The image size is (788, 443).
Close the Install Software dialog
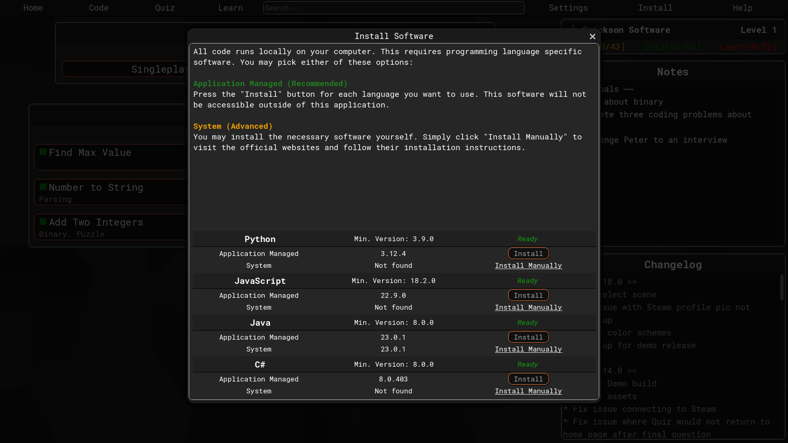(x=592, y=37)
